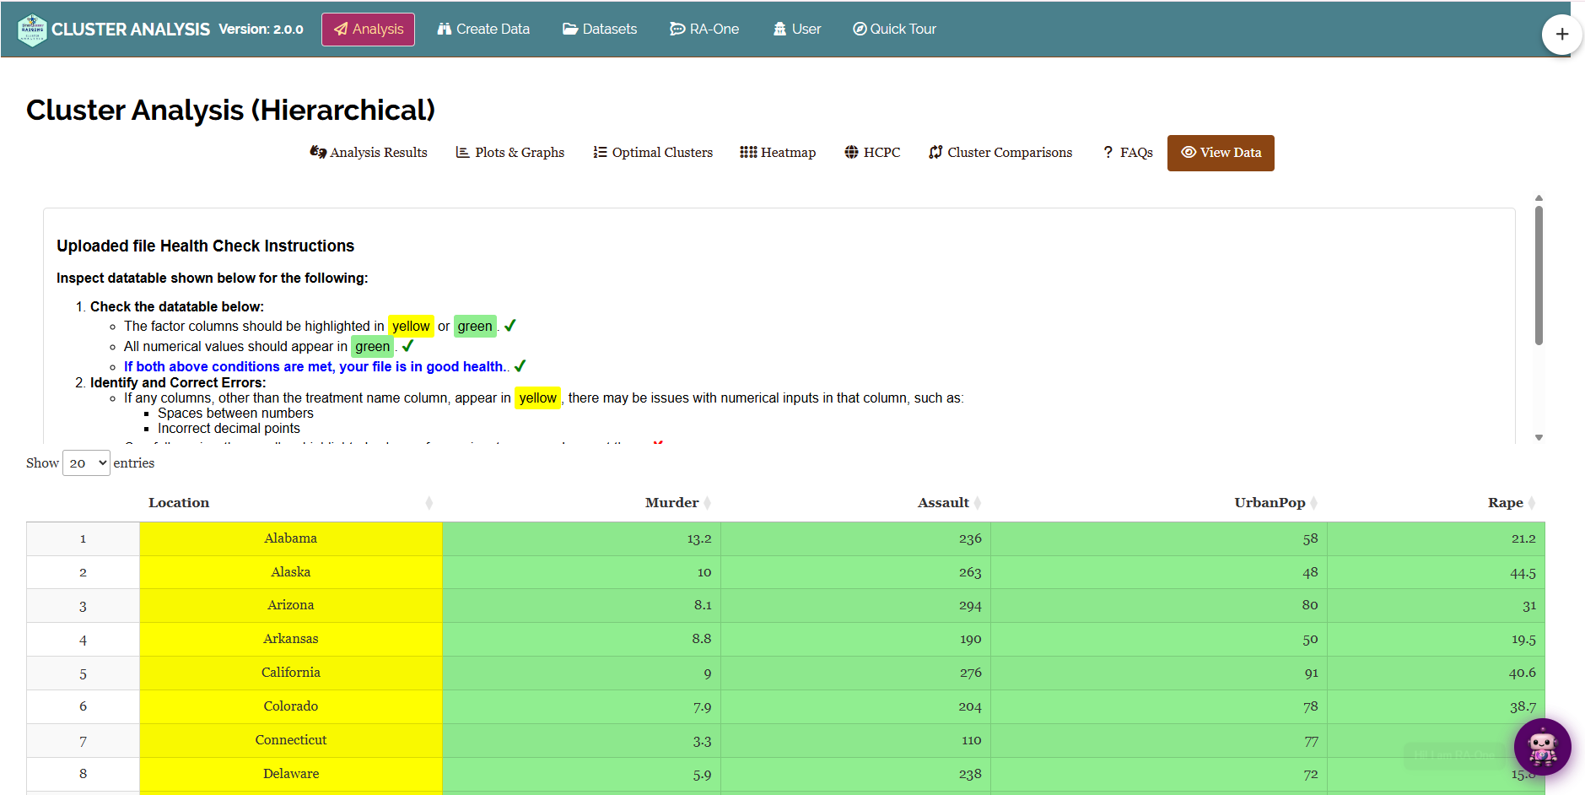The height and width of the screenshot is (795, 1585).
Task: Open the Create Data menu
Action: [483, 30]
